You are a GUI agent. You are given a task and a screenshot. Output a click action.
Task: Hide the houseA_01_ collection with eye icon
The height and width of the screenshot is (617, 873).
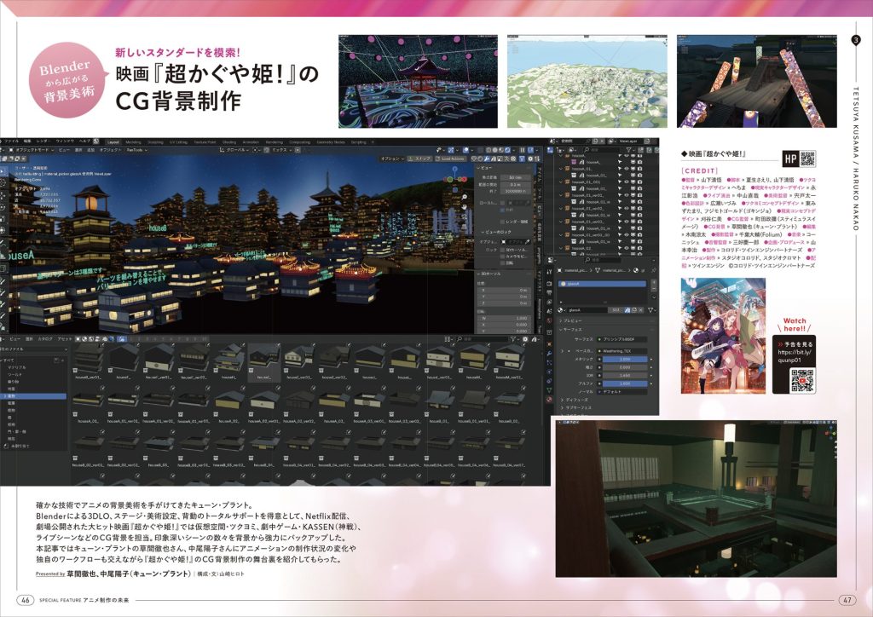click(x=627, y=169)
